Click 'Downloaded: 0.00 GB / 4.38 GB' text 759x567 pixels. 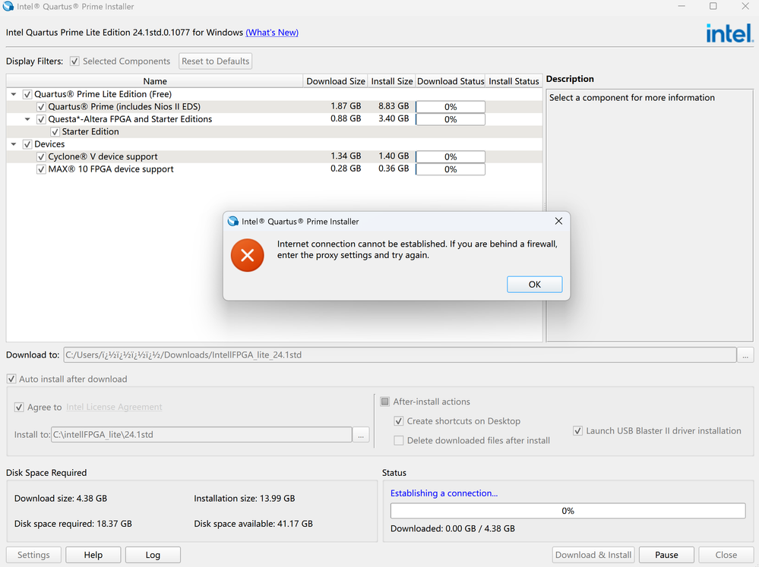click(x=453, y=529)
